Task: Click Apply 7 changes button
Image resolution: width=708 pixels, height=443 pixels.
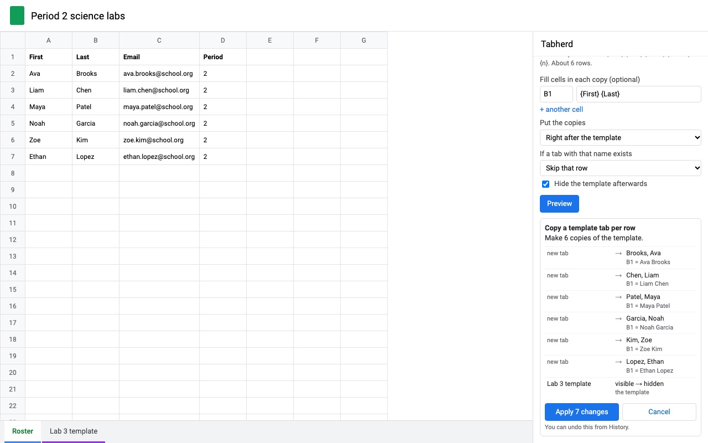Action: point(581,412)
